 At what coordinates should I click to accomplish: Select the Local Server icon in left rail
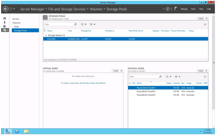5,22
